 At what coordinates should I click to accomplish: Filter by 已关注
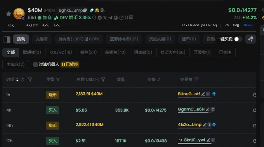pyautogui.click(x=225, y=52)
